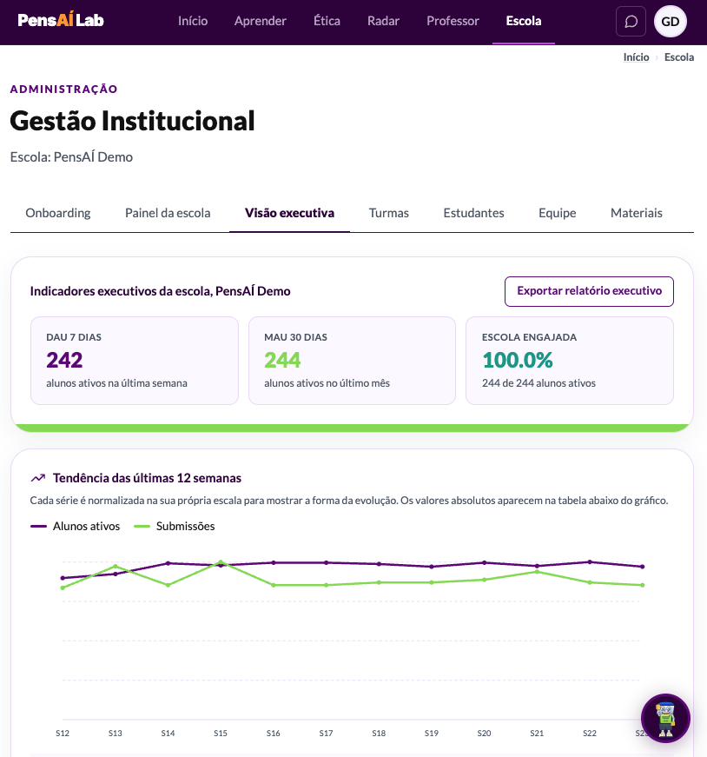Click the text alunos ativos na última semana

[116, 382]
